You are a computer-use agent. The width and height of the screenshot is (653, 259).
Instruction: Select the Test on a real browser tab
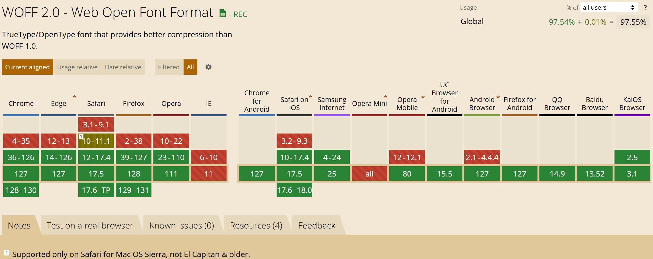coord(90,226)
